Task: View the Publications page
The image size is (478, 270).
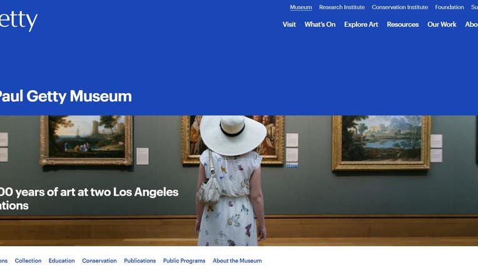Action: tap(140, 261)
